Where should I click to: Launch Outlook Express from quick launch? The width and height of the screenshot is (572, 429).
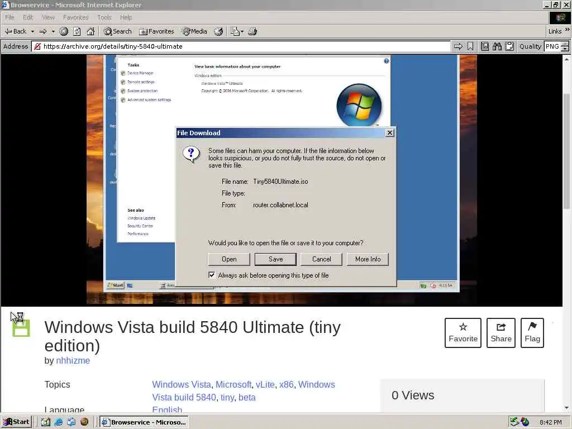71,422
